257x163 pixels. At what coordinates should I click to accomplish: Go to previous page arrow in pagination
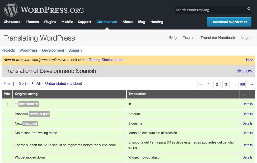click(201, 85)
